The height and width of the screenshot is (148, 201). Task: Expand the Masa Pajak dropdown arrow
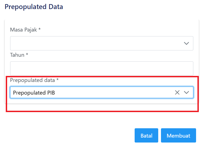(x=186, y=43)
